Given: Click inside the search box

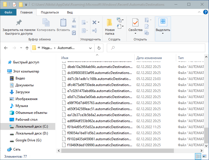Looking at the screenshot, I should [x=156, y=48].
